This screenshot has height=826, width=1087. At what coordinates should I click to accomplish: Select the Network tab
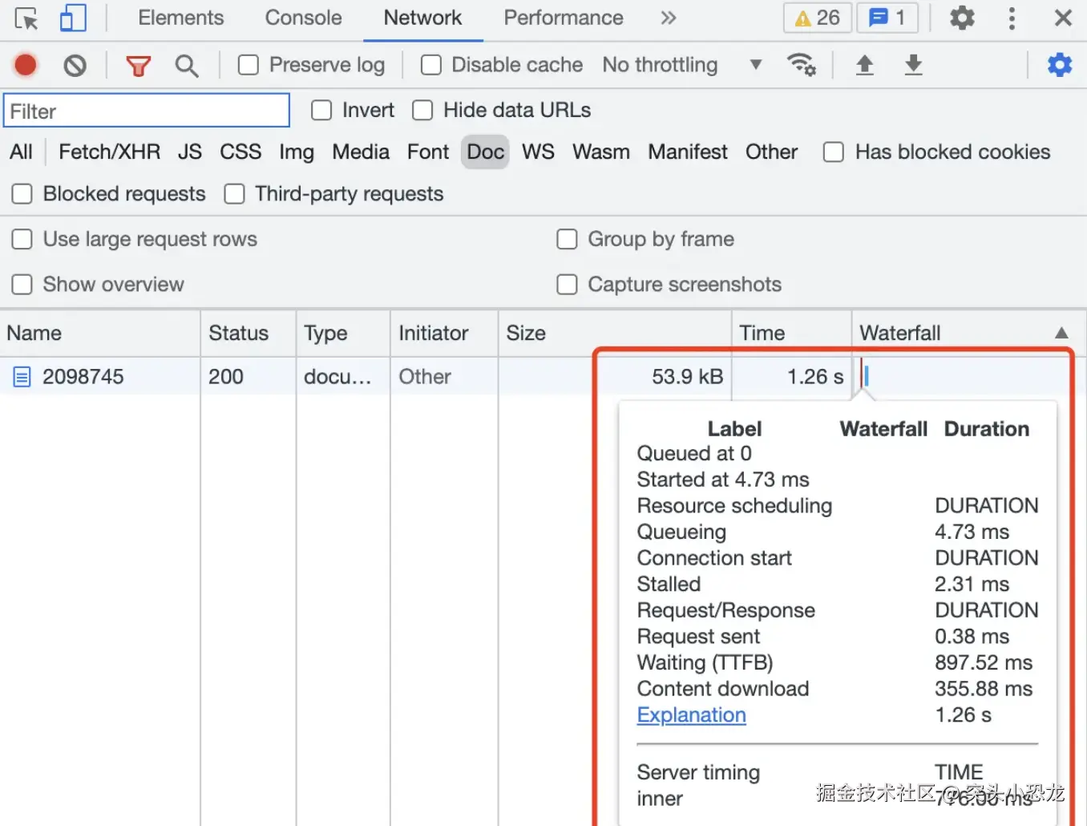[422, 18]
